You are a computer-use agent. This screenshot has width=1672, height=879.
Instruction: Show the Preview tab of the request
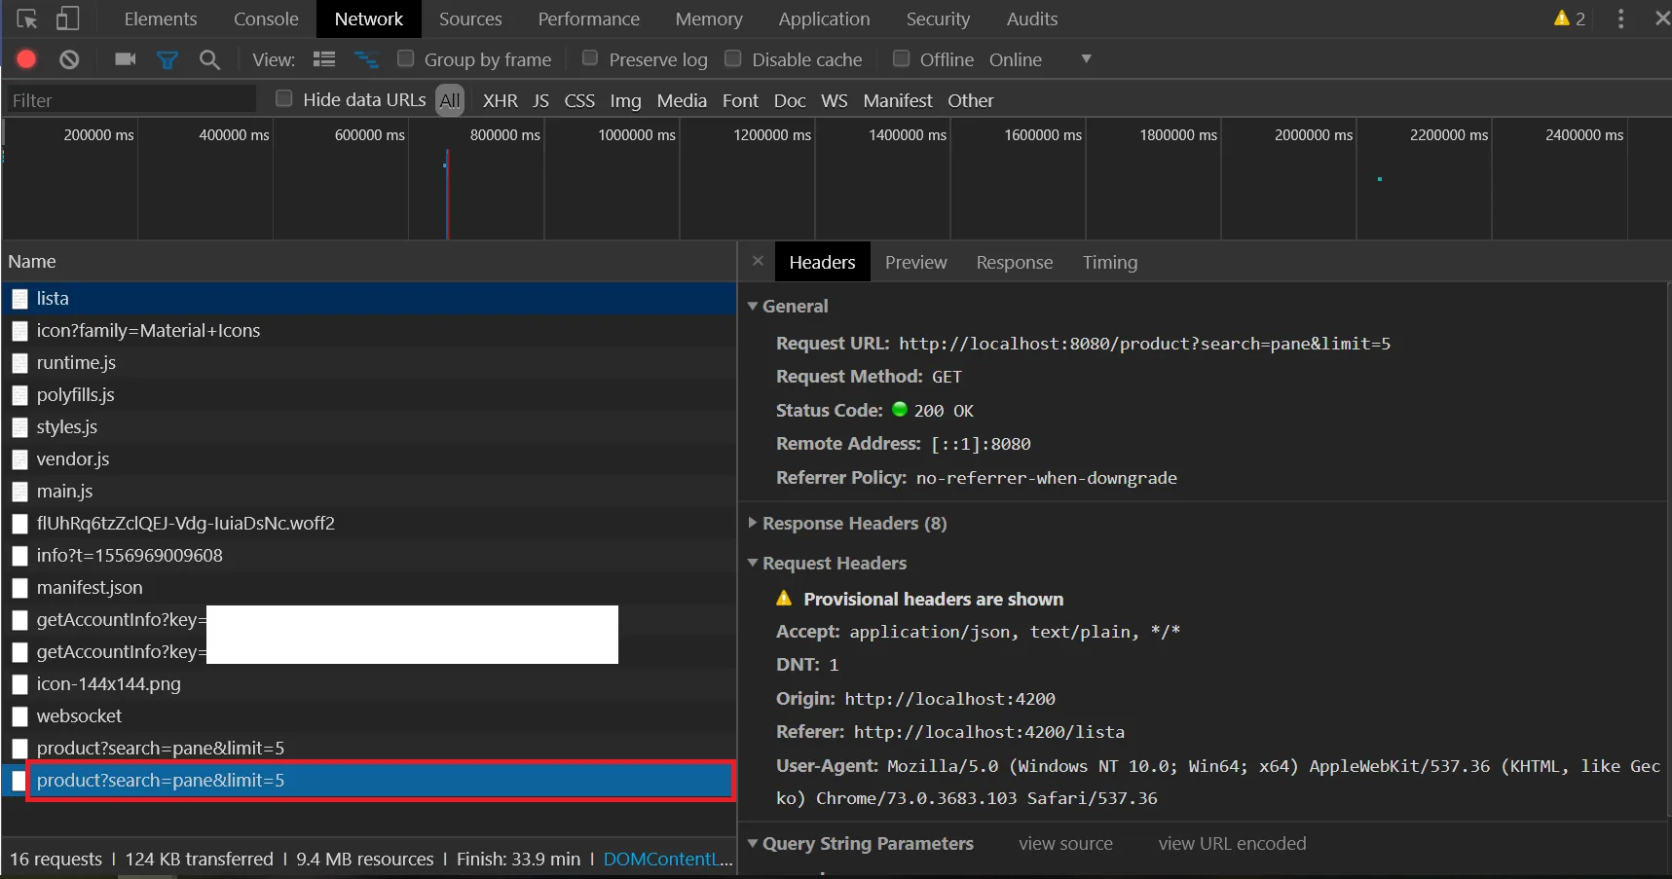[x=915, y=262]
